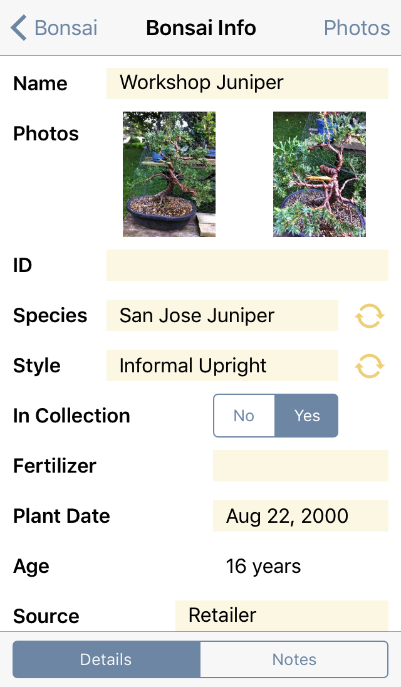Click the empty ID field

(247, 265)
